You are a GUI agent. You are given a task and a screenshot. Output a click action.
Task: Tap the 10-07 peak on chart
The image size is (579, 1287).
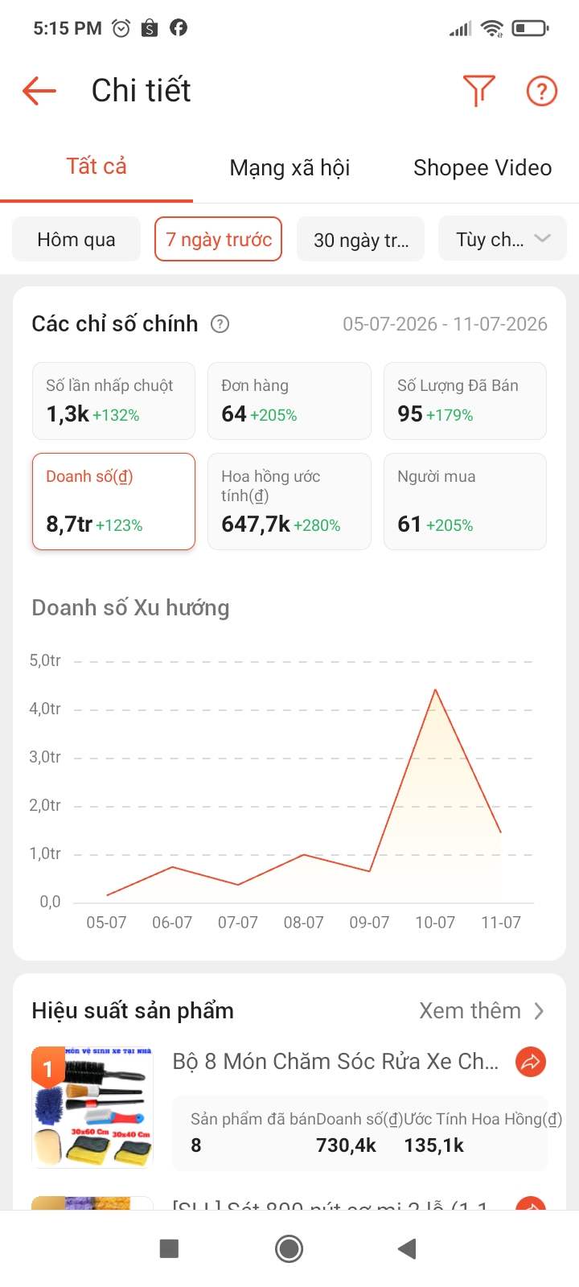(435, 689)
